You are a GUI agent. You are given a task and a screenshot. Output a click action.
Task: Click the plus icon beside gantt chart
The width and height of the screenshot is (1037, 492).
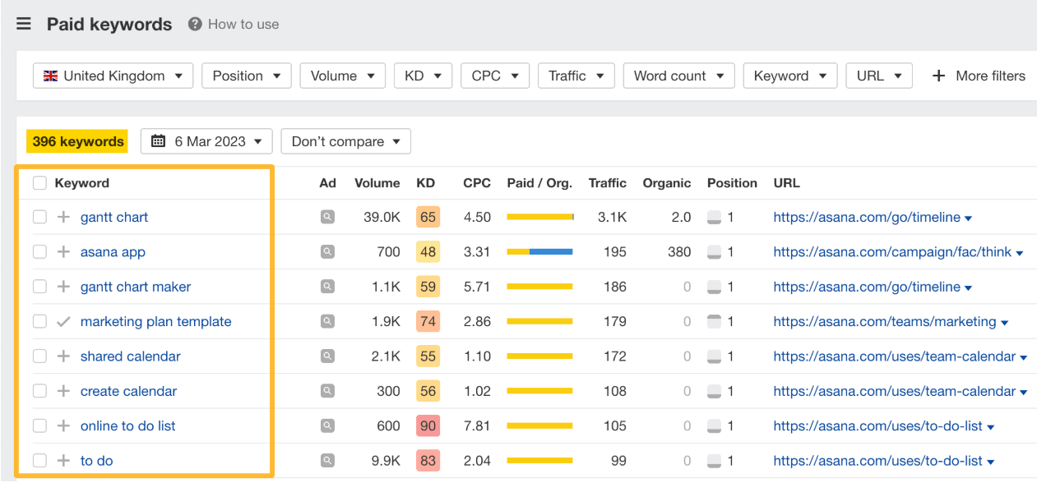(63, 218)
